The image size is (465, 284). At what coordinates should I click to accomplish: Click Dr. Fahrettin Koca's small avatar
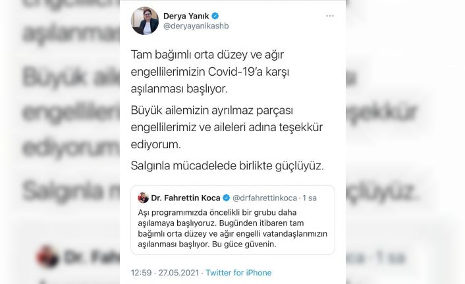pyautogui.click(x=143, y=198)
